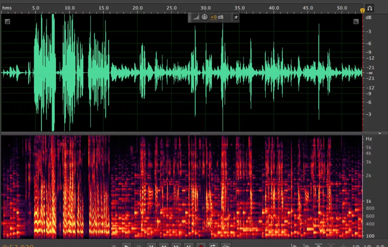
Task: Click the 4k mark on the frequency scale
Action: tap(369, 153)
